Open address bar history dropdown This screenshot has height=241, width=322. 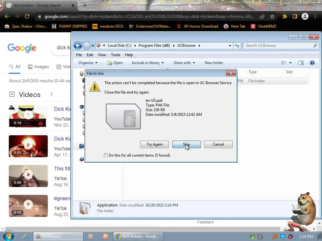230,46
